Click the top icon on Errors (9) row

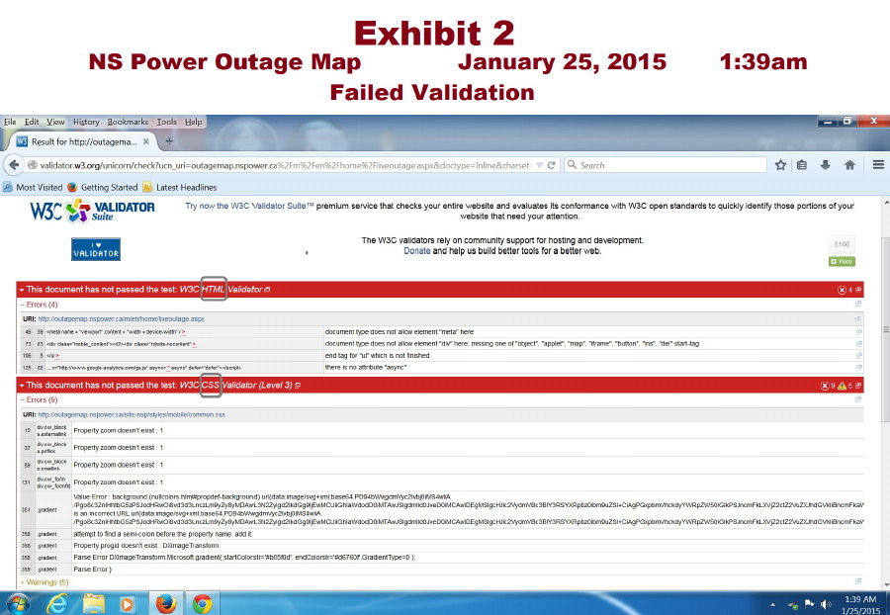[x=858, y=399]
